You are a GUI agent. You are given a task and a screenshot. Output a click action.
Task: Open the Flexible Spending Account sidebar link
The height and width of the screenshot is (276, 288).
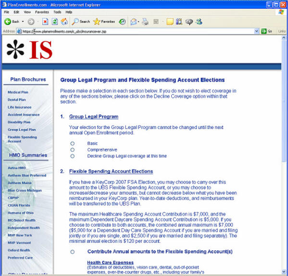(22, 139)
